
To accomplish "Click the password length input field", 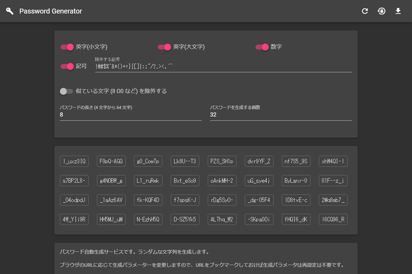I will (131, 115).
